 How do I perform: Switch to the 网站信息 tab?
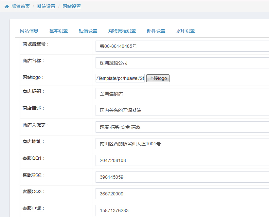click(x=29, y=31)
